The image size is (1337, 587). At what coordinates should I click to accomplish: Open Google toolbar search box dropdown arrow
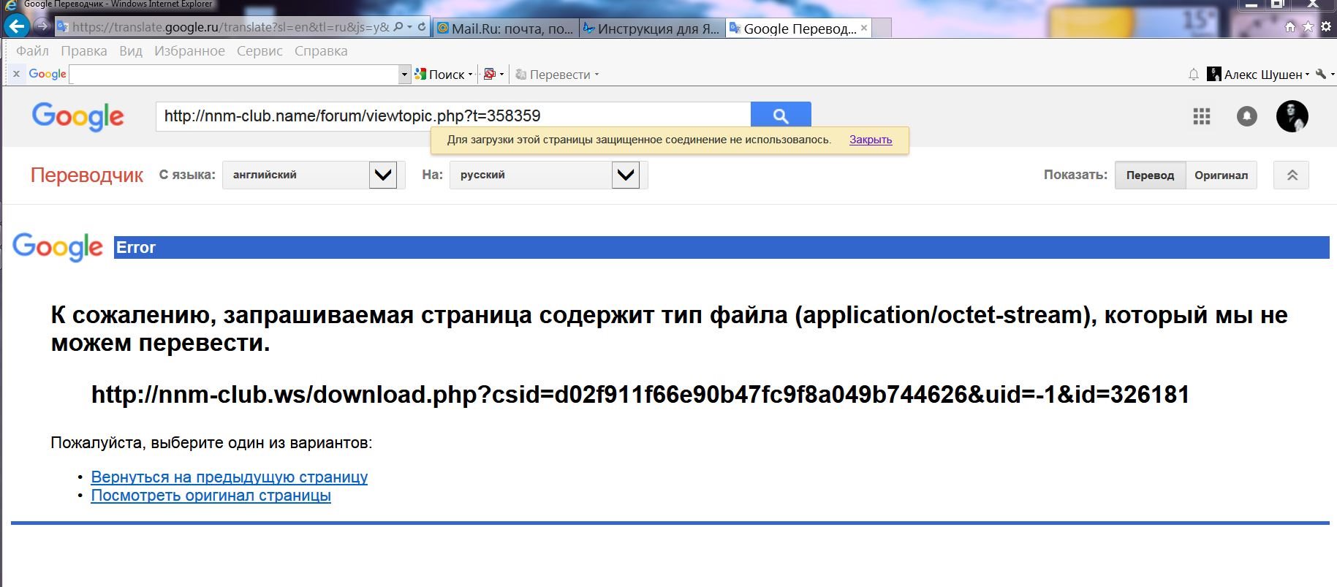405,74
